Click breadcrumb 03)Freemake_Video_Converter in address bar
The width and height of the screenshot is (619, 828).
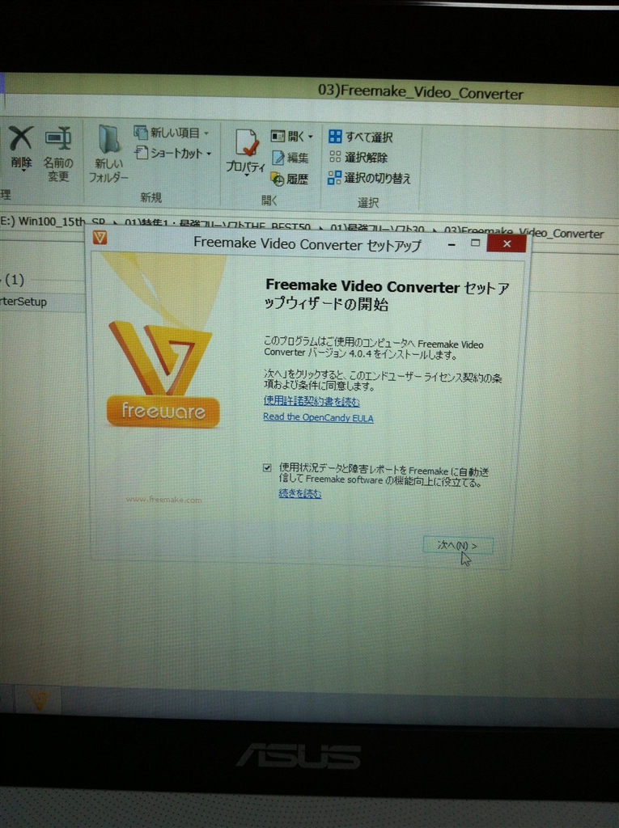pyautogui.click(x=524, y=233)
